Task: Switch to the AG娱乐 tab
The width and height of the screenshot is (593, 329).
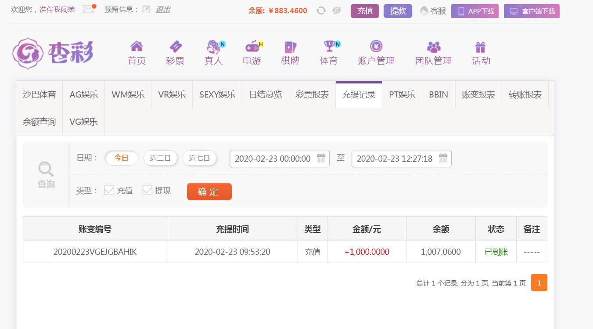Action: point(83,94)
